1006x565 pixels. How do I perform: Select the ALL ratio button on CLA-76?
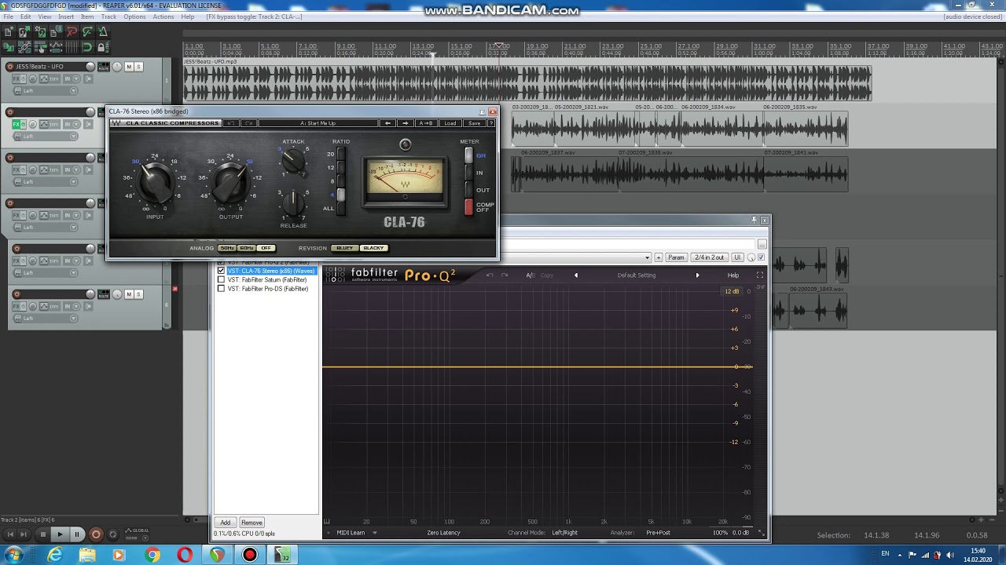(340, 208)
